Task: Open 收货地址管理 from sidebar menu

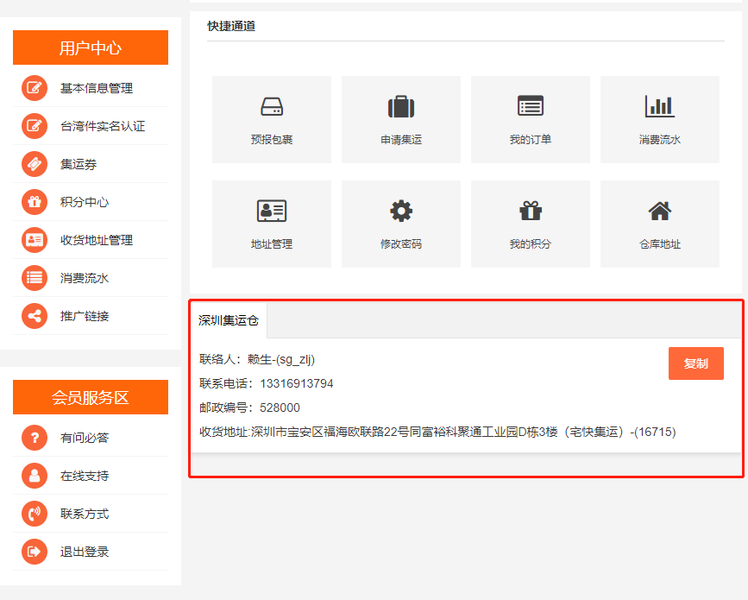Action: tap(97, 240)
